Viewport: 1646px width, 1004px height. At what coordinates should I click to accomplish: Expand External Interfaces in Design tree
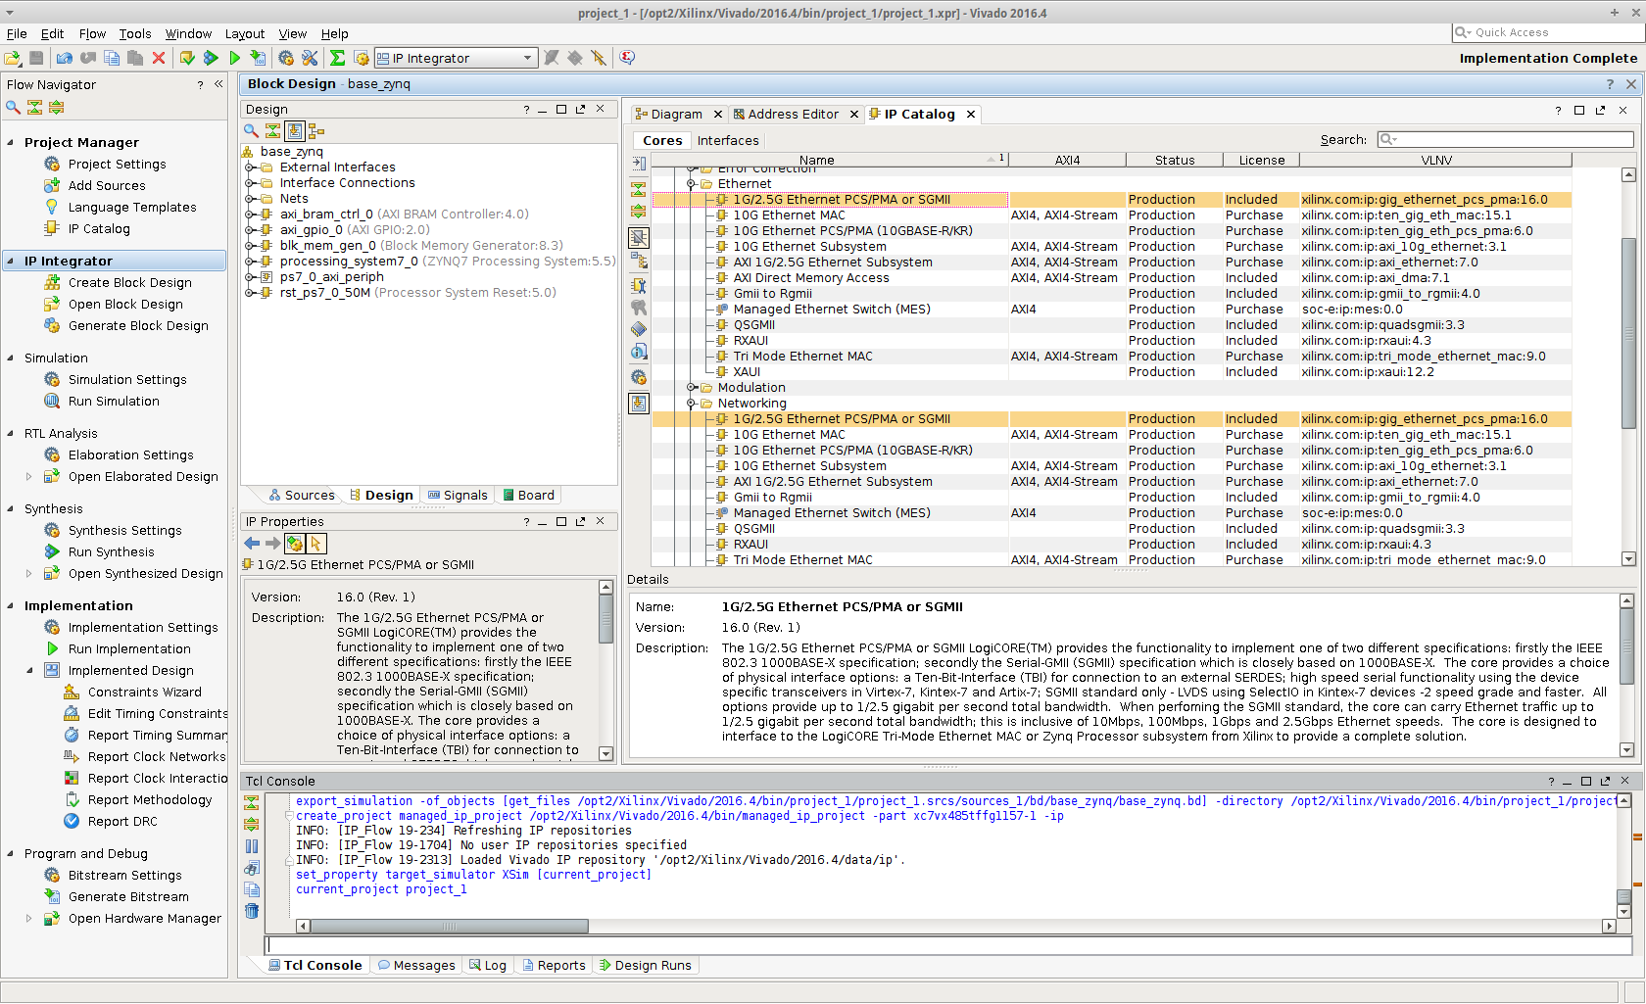point(250,167)
